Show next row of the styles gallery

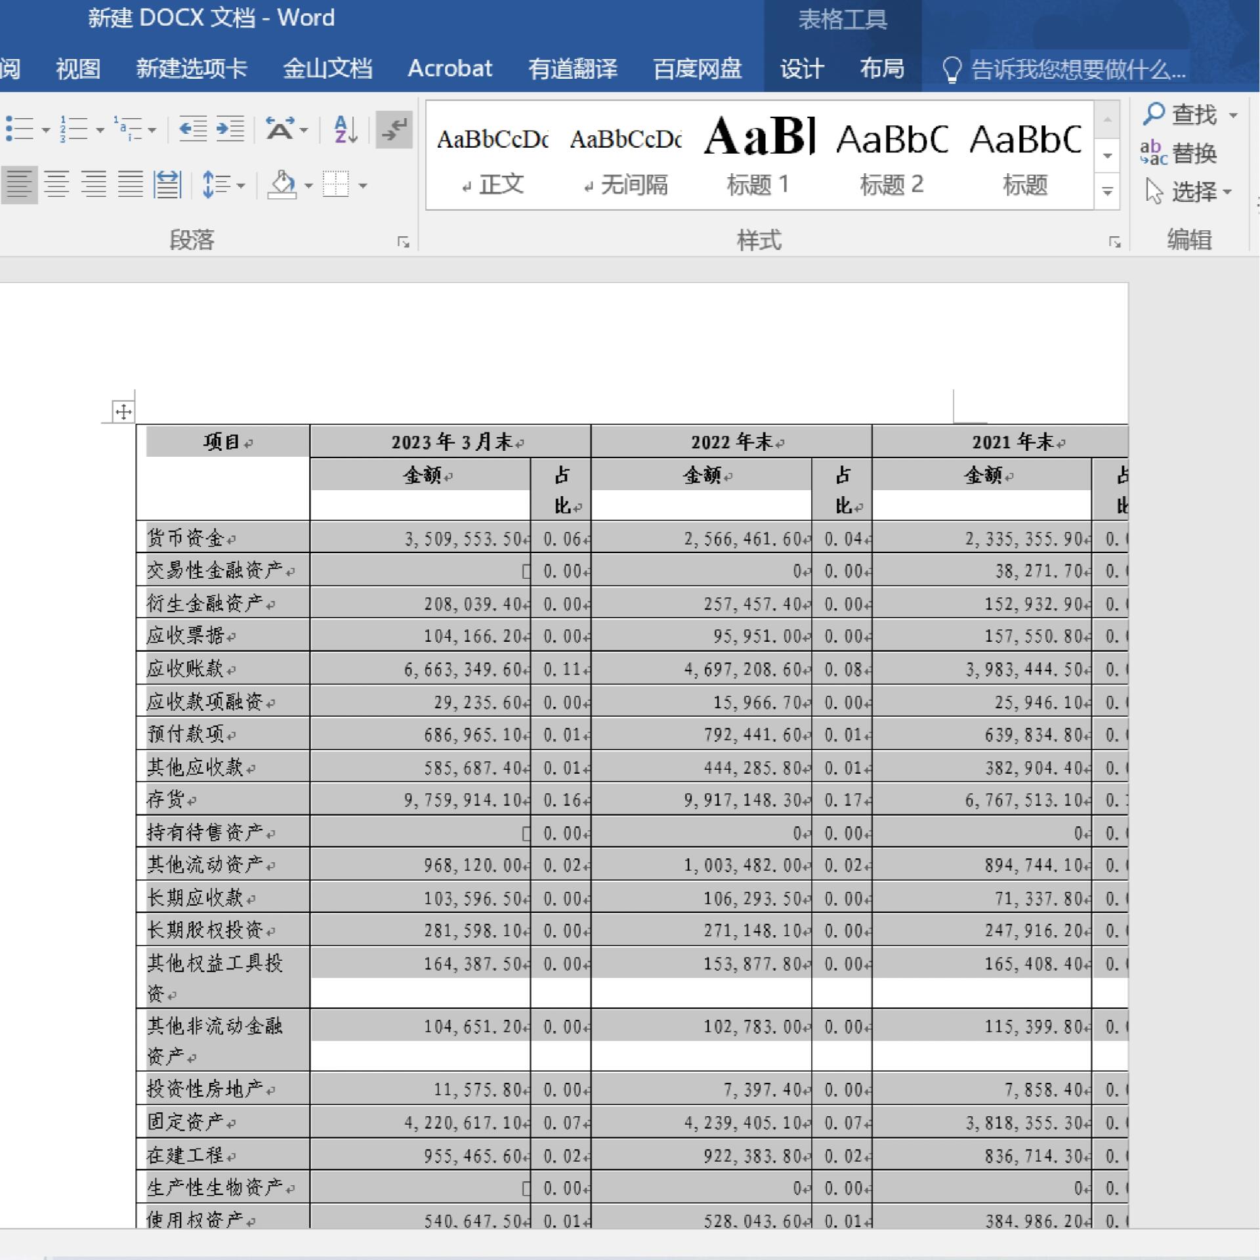point(1107,156)
